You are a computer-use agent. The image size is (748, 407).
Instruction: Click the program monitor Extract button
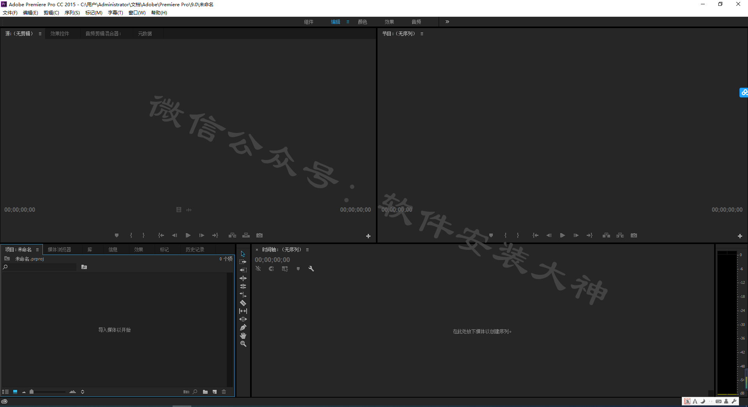point(620,235)
